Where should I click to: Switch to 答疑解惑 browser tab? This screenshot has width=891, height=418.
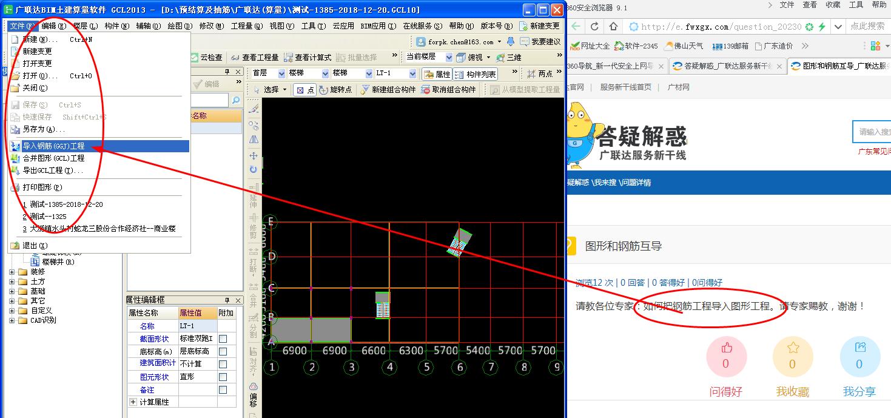(x=727, y=66)
